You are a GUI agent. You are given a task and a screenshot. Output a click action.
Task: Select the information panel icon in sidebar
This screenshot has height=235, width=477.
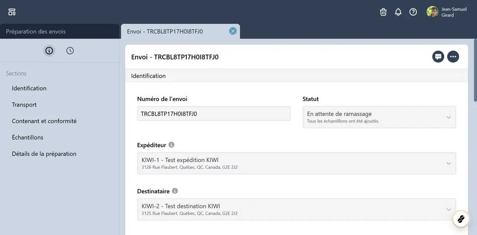(49, 51)
